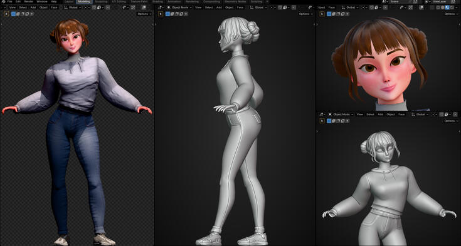
Task: Open the Window menu
Action: click(x=42, y=1)
